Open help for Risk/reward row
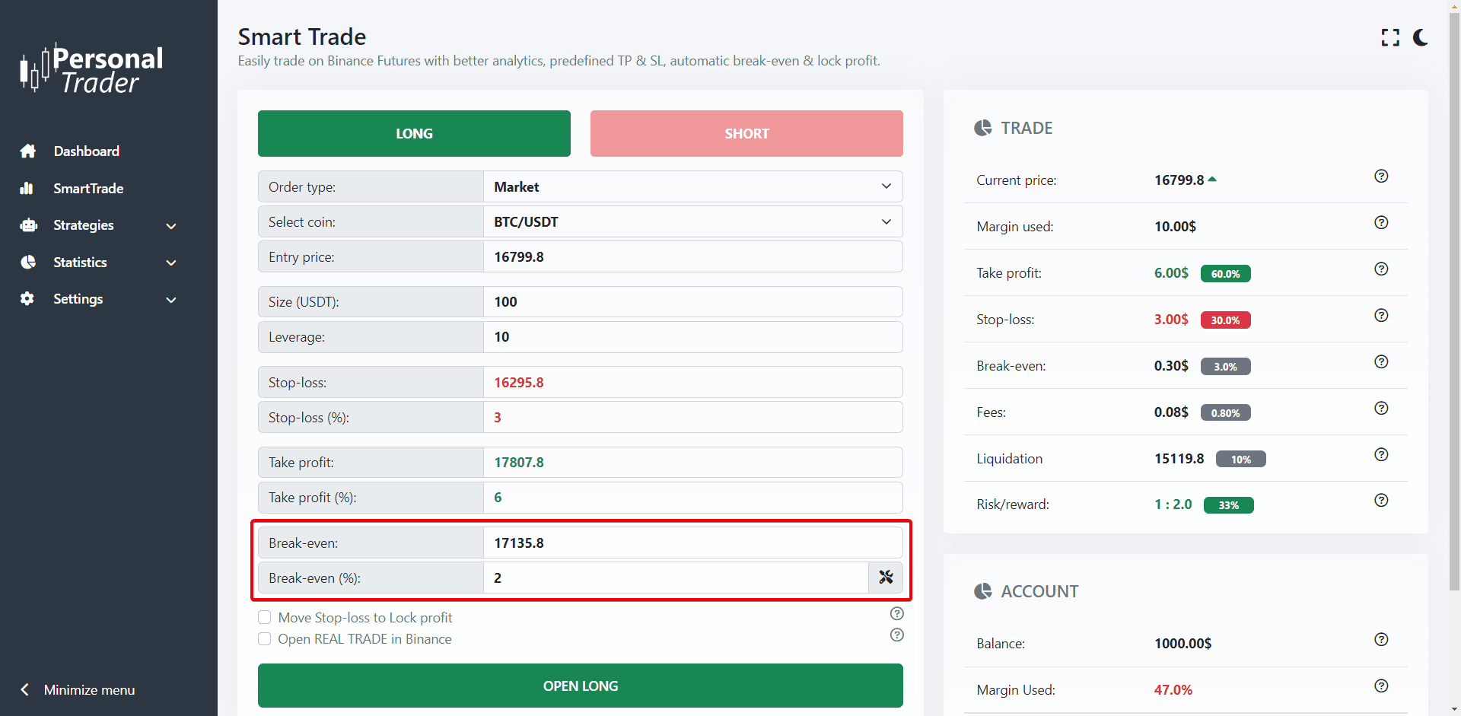This screenshot has width=1461, height=716. pos(1381,501)
